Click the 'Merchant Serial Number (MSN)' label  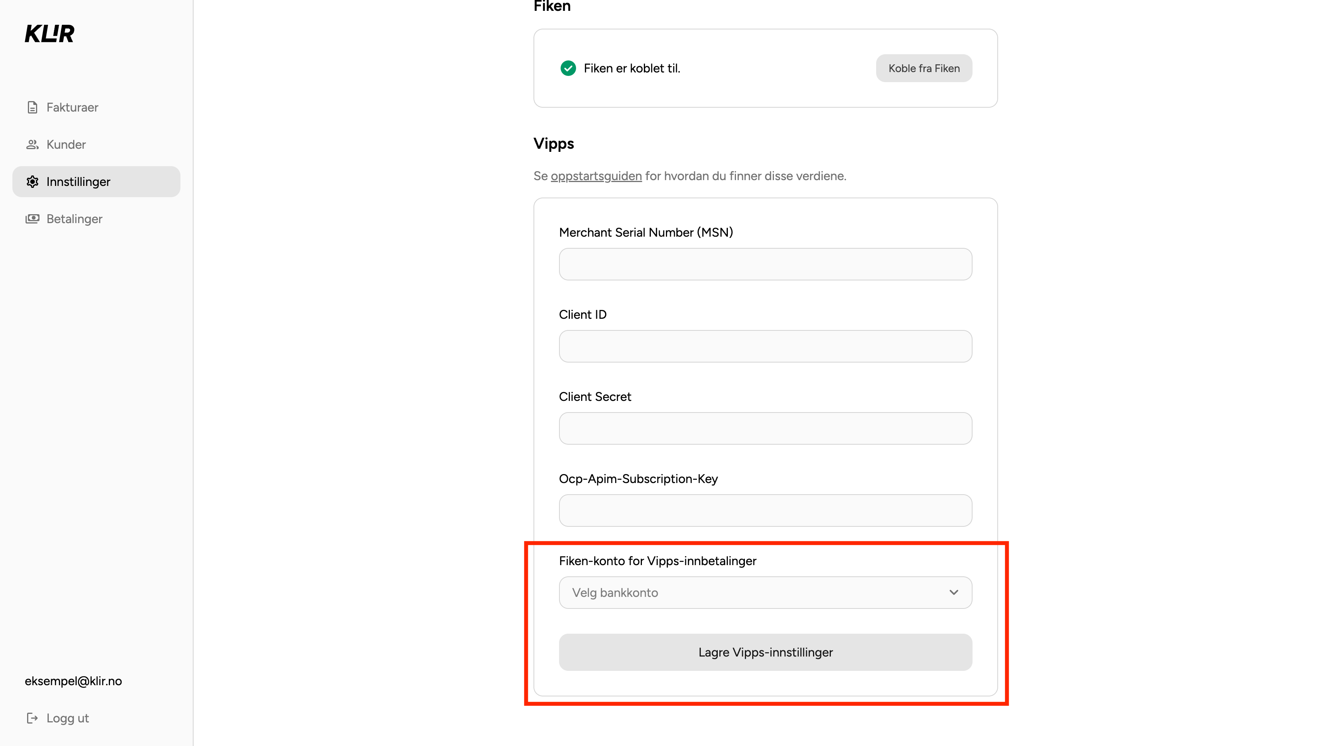[646, 233]
